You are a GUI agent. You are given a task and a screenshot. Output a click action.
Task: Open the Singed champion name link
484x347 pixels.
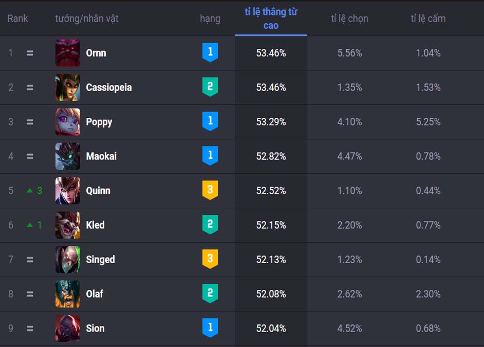click(x=100, y=260)
